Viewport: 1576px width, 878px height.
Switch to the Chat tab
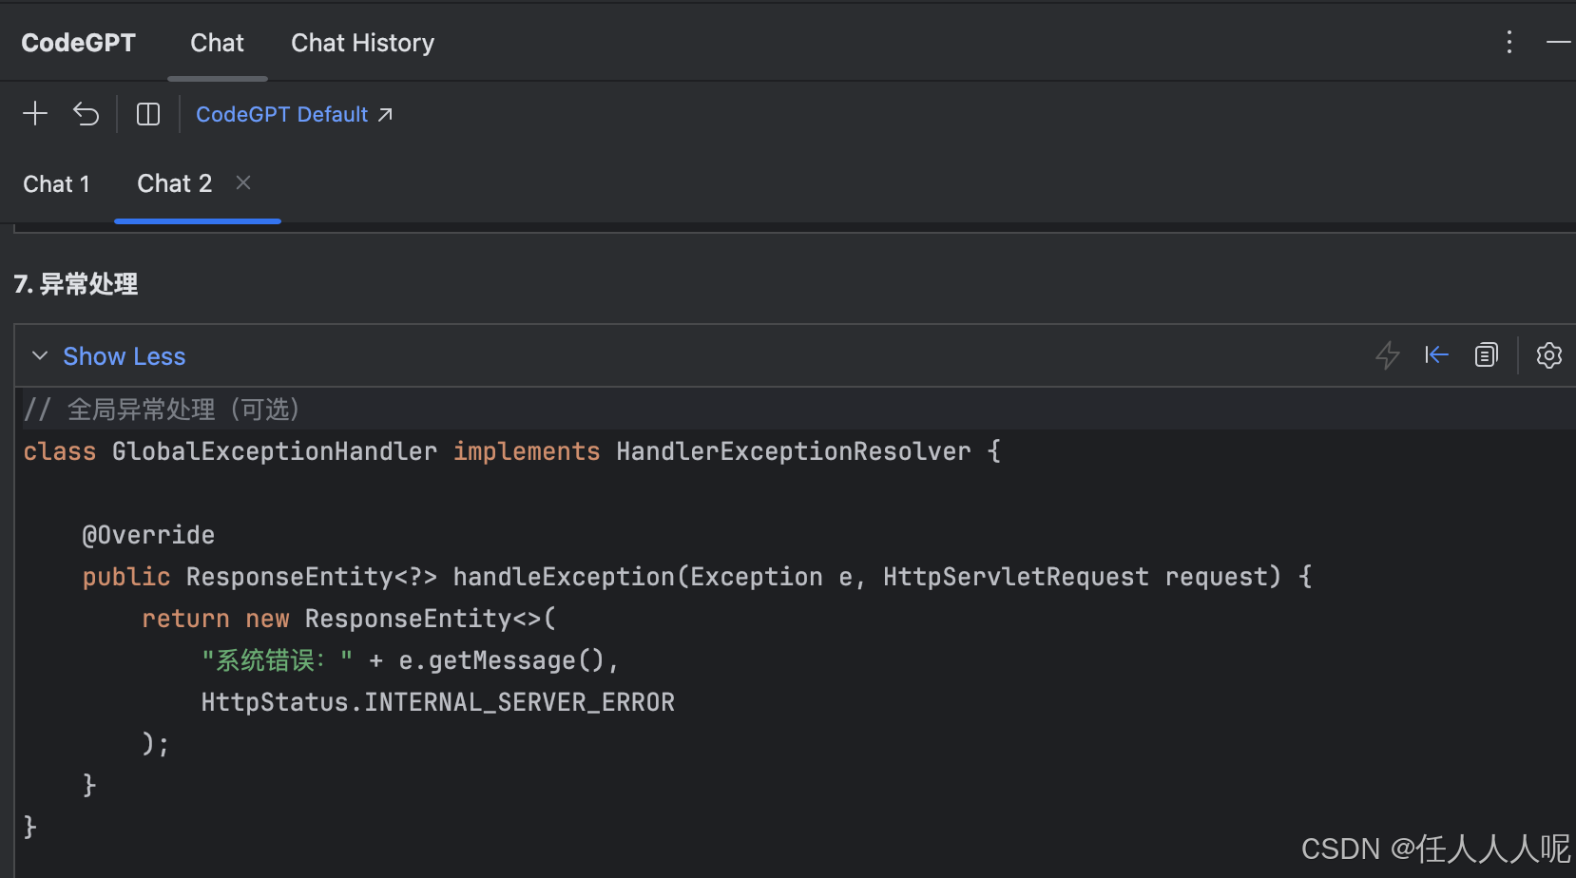coord(217,43)
